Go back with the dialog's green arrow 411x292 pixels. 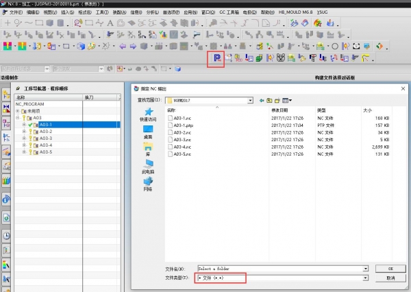click(262, 101)
